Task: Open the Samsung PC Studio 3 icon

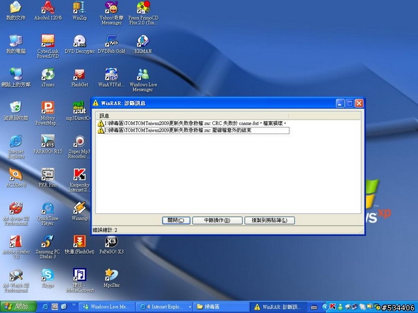Action: coord(48,247)
